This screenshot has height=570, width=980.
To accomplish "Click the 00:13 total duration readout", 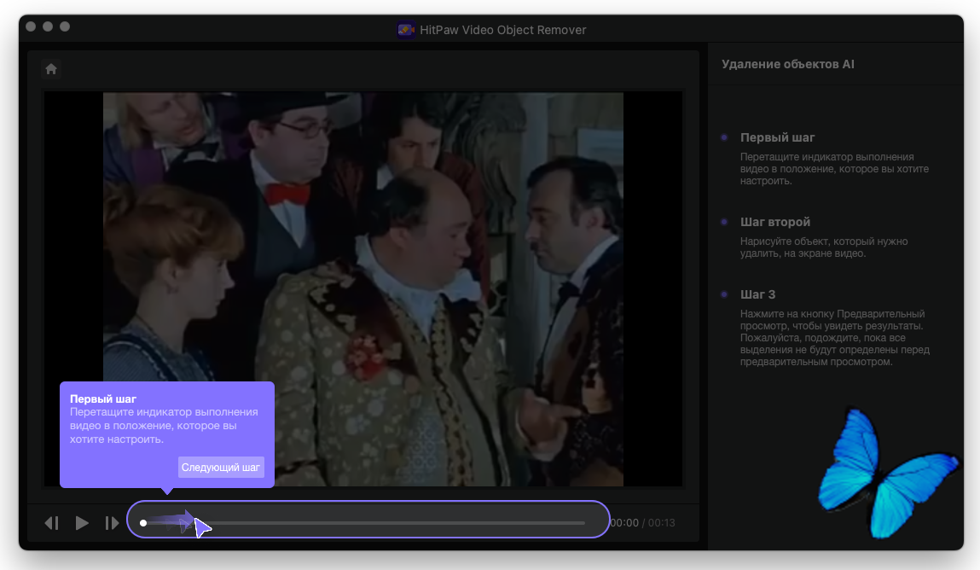I will [661, 523].
